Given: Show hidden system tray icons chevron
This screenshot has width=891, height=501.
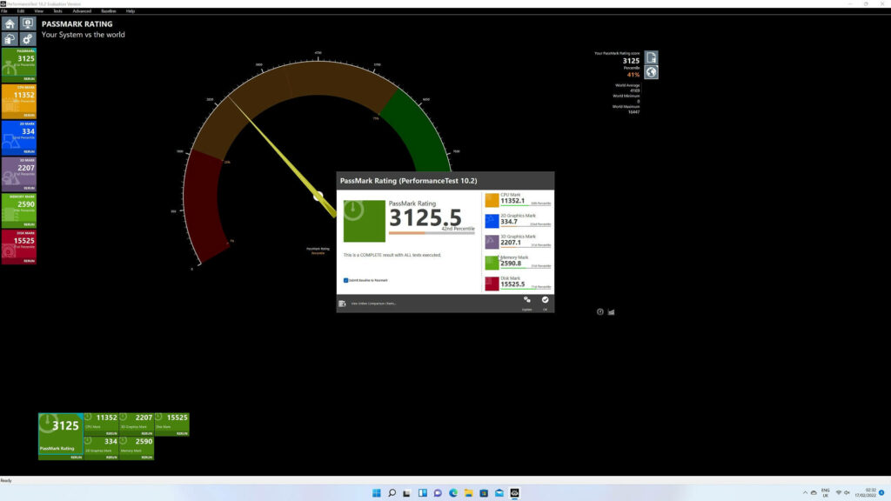Looking at the screenshot, I should point(805,492).
